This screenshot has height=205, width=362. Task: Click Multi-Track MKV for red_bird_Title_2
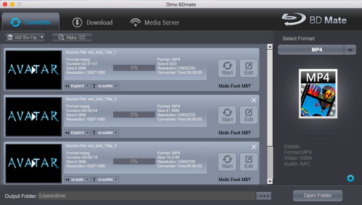pos(234,133)
